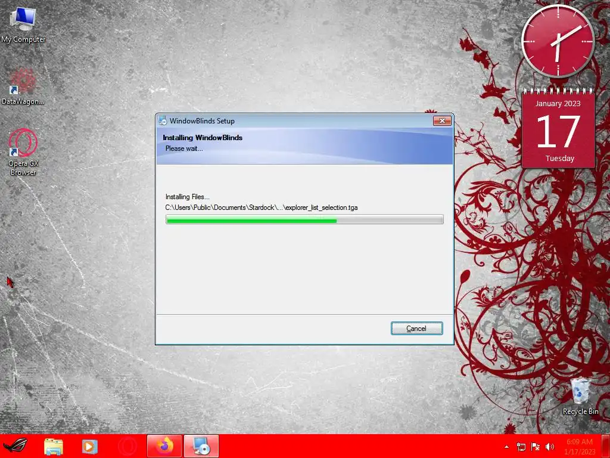Cancel the WindowBlinds installation
Viewport: 610px width, 458px height.
point(416,329)
